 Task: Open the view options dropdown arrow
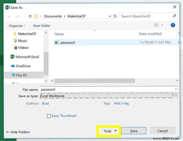(162, 25)
